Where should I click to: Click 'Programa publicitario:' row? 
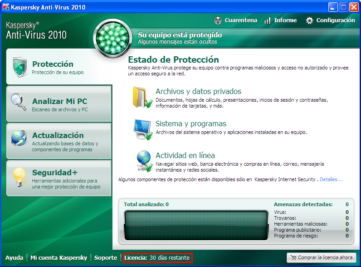[311, 230]
